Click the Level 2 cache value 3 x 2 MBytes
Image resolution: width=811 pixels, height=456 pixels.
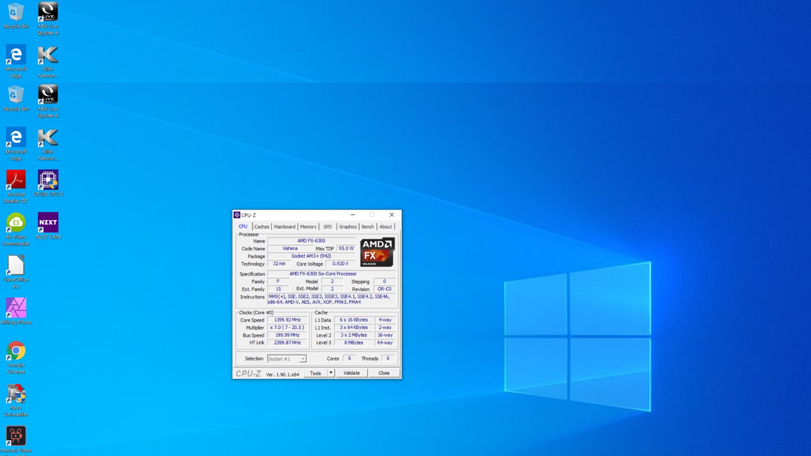tap(354, 335)
